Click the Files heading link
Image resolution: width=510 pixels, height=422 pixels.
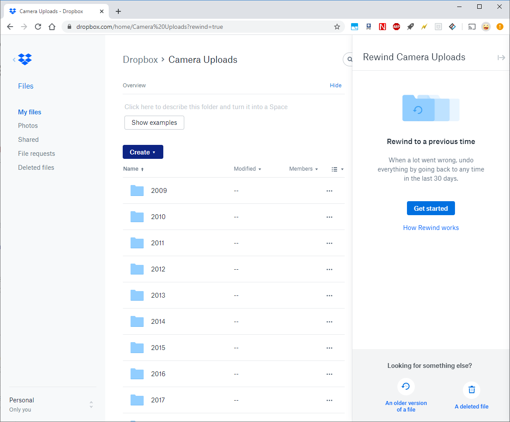pos(26,86)
